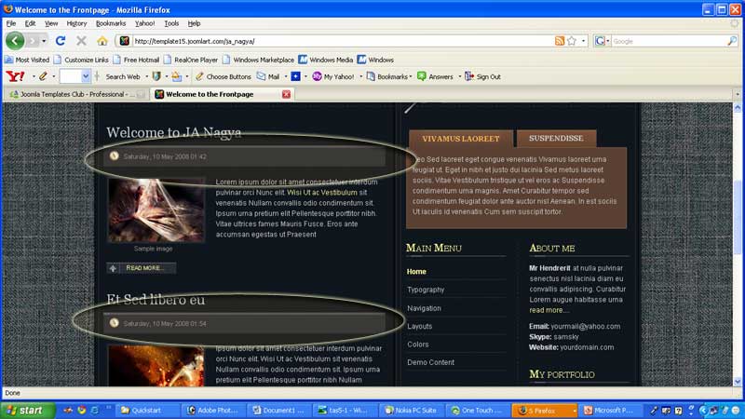The image size is (745, 419).
Task: Click the site favicon in address bar
Action: tap(125, 41)
